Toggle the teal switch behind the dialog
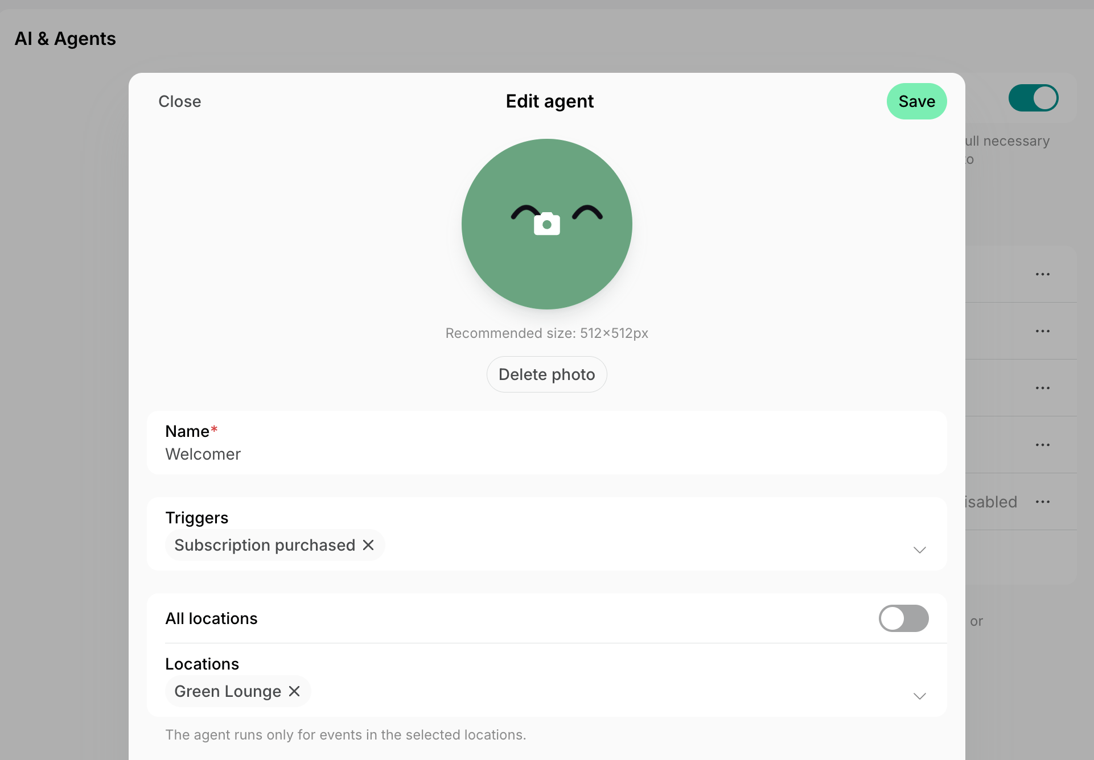1094x760 pixels. point(1033,98)
